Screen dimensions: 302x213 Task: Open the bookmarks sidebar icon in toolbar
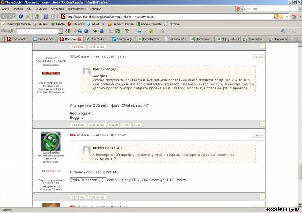point(46,17)
